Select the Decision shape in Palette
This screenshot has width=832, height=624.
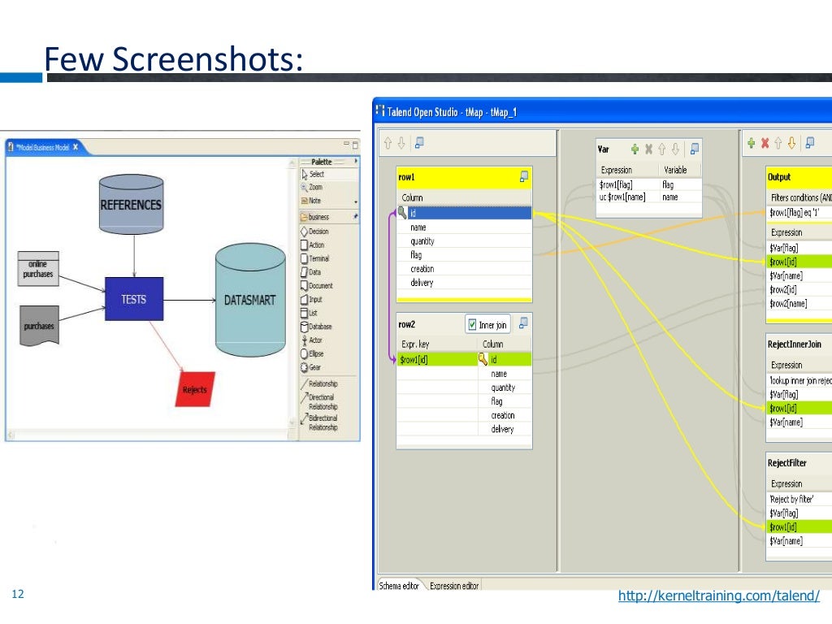314,232
